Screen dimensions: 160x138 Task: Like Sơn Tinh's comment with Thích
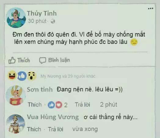35,104
